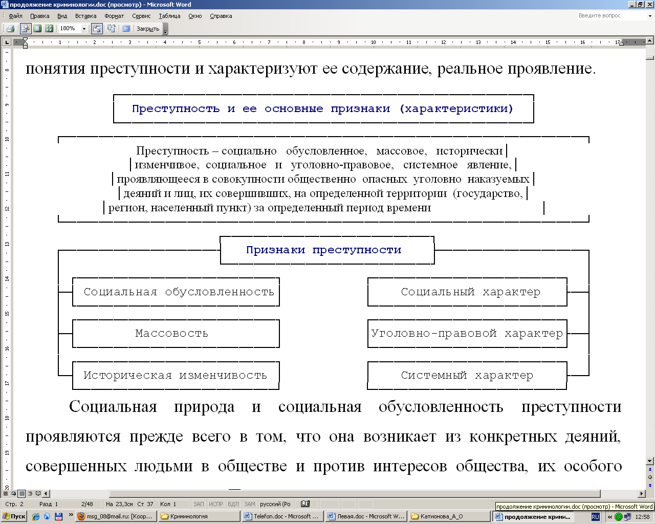The image size is (655, 524).
Task: Toggle ЗАП macro recording indicator
Action: click(x=199, y=504)
